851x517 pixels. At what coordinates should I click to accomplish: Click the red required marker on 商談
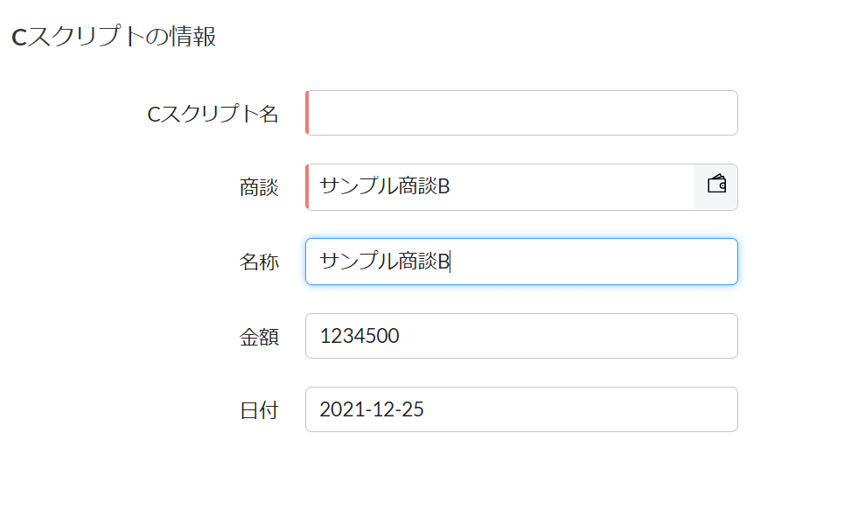point(307,187)
